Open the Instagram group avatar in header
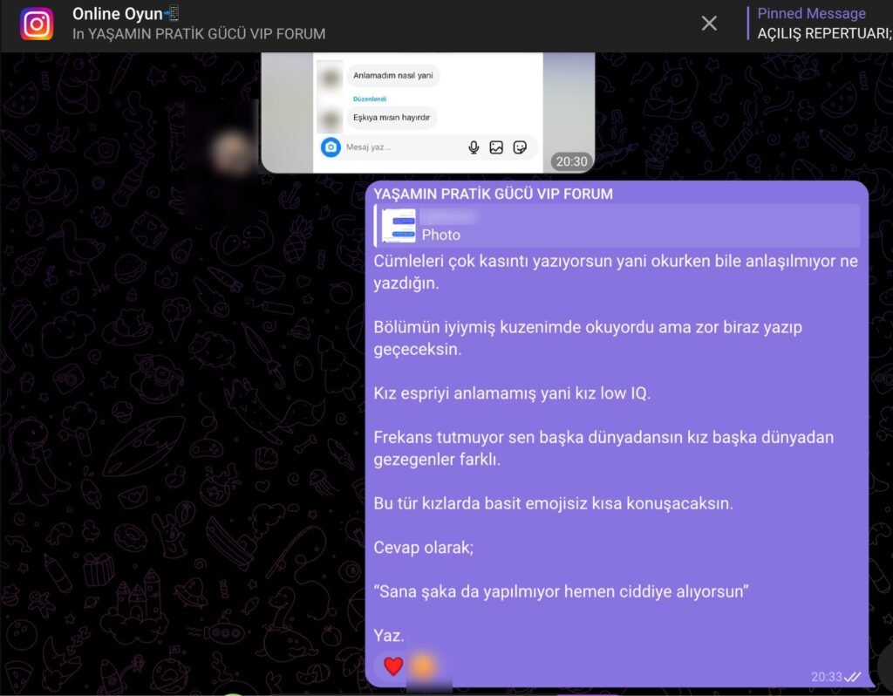Image resolution: width=893 pixels, height=696 pixels. tap(37, 24)
